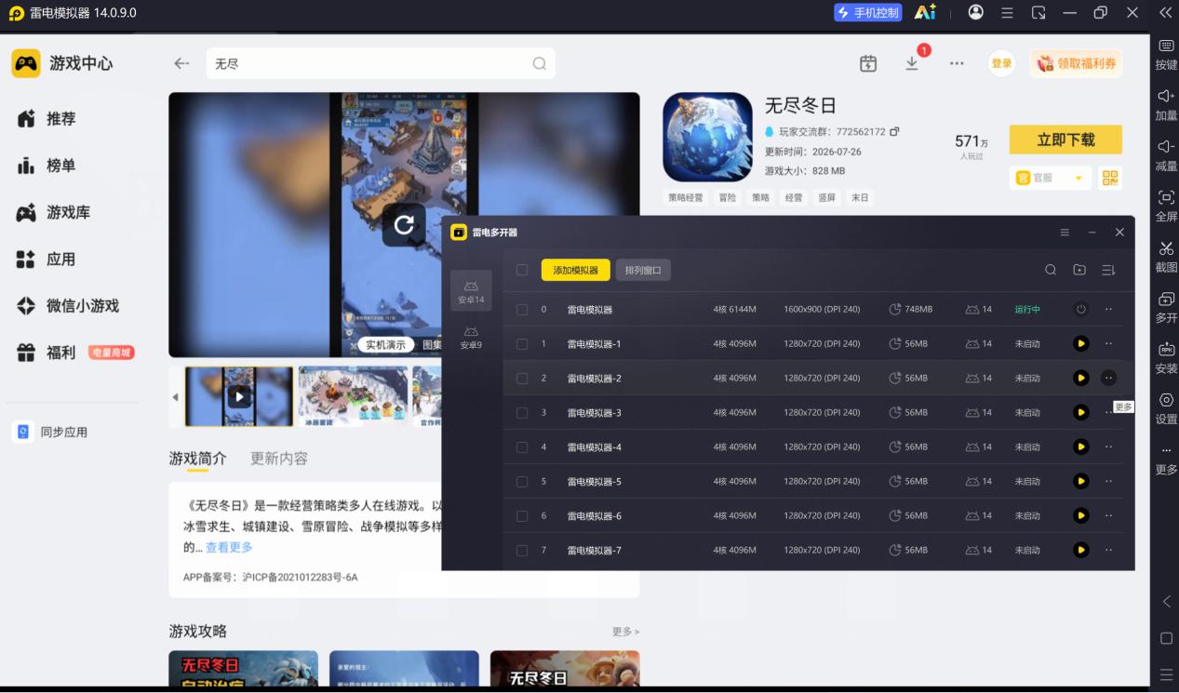This screenshot has height=693, width=1179.
Task: Click the 手机控制 phone control button
Action: coord(868,12)
